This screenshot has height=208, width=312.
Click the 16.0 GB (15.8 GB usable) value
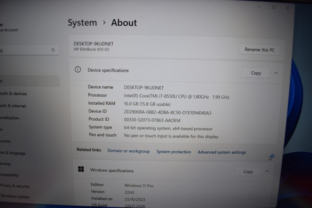[147, 104]
